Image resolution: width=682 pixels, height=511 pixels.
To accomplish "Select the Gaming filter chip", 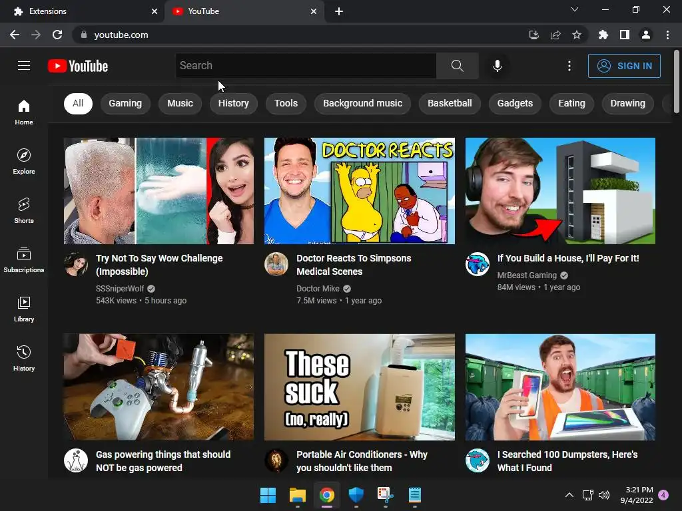I will (125, 103).
